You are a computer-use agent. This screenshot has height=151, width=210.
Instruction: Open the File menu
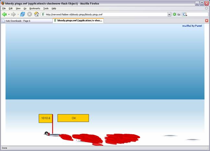tap(4, 8)
